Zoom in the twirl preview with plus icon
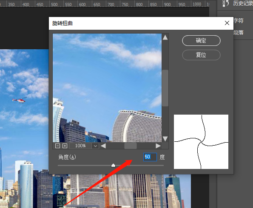The image size is (253, 208). pos(65,146)
